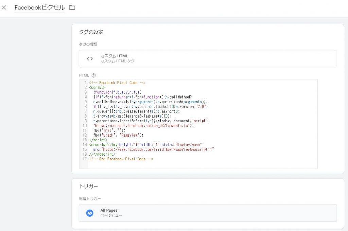This screenshot has width=348, height=231.
Task: Close the tag editor with the X icon
Action: [x=4, y=7]
